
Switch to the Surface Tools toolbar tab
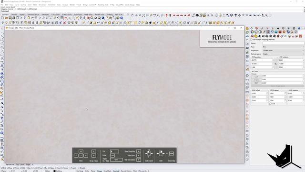point(67,15)
